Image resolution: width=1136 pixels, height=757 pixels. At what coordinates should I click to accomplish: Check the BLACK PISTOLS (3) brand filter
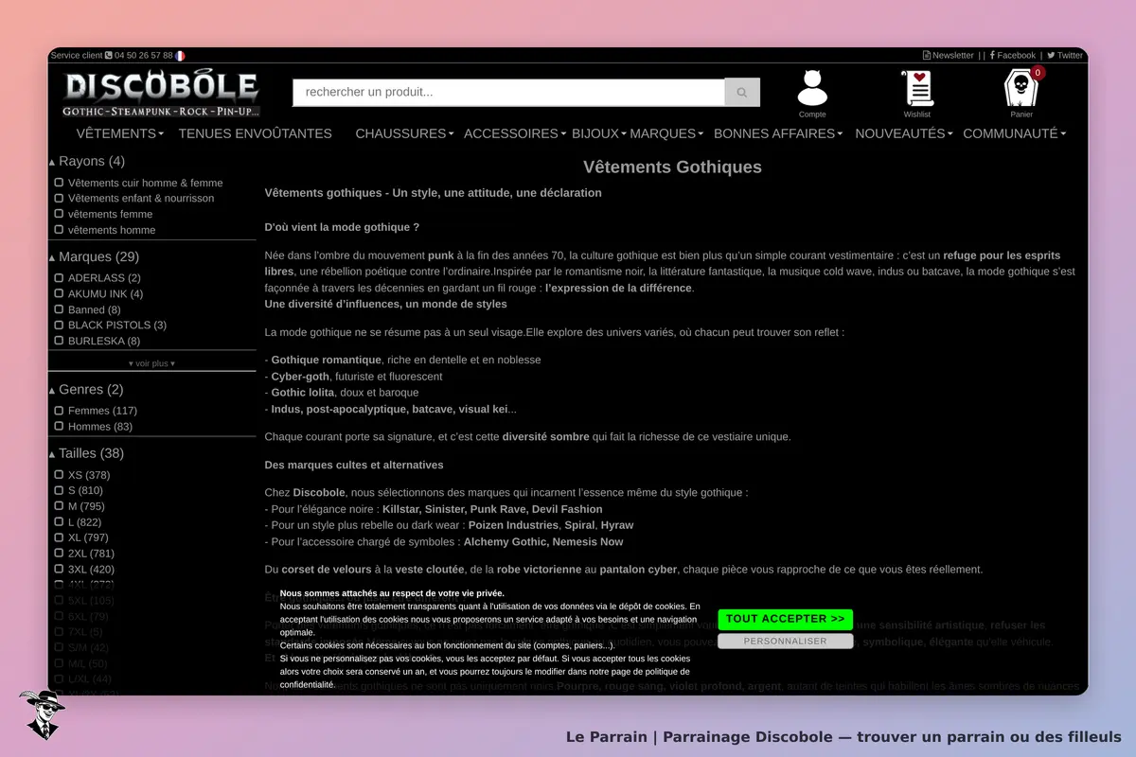point(59,326)
